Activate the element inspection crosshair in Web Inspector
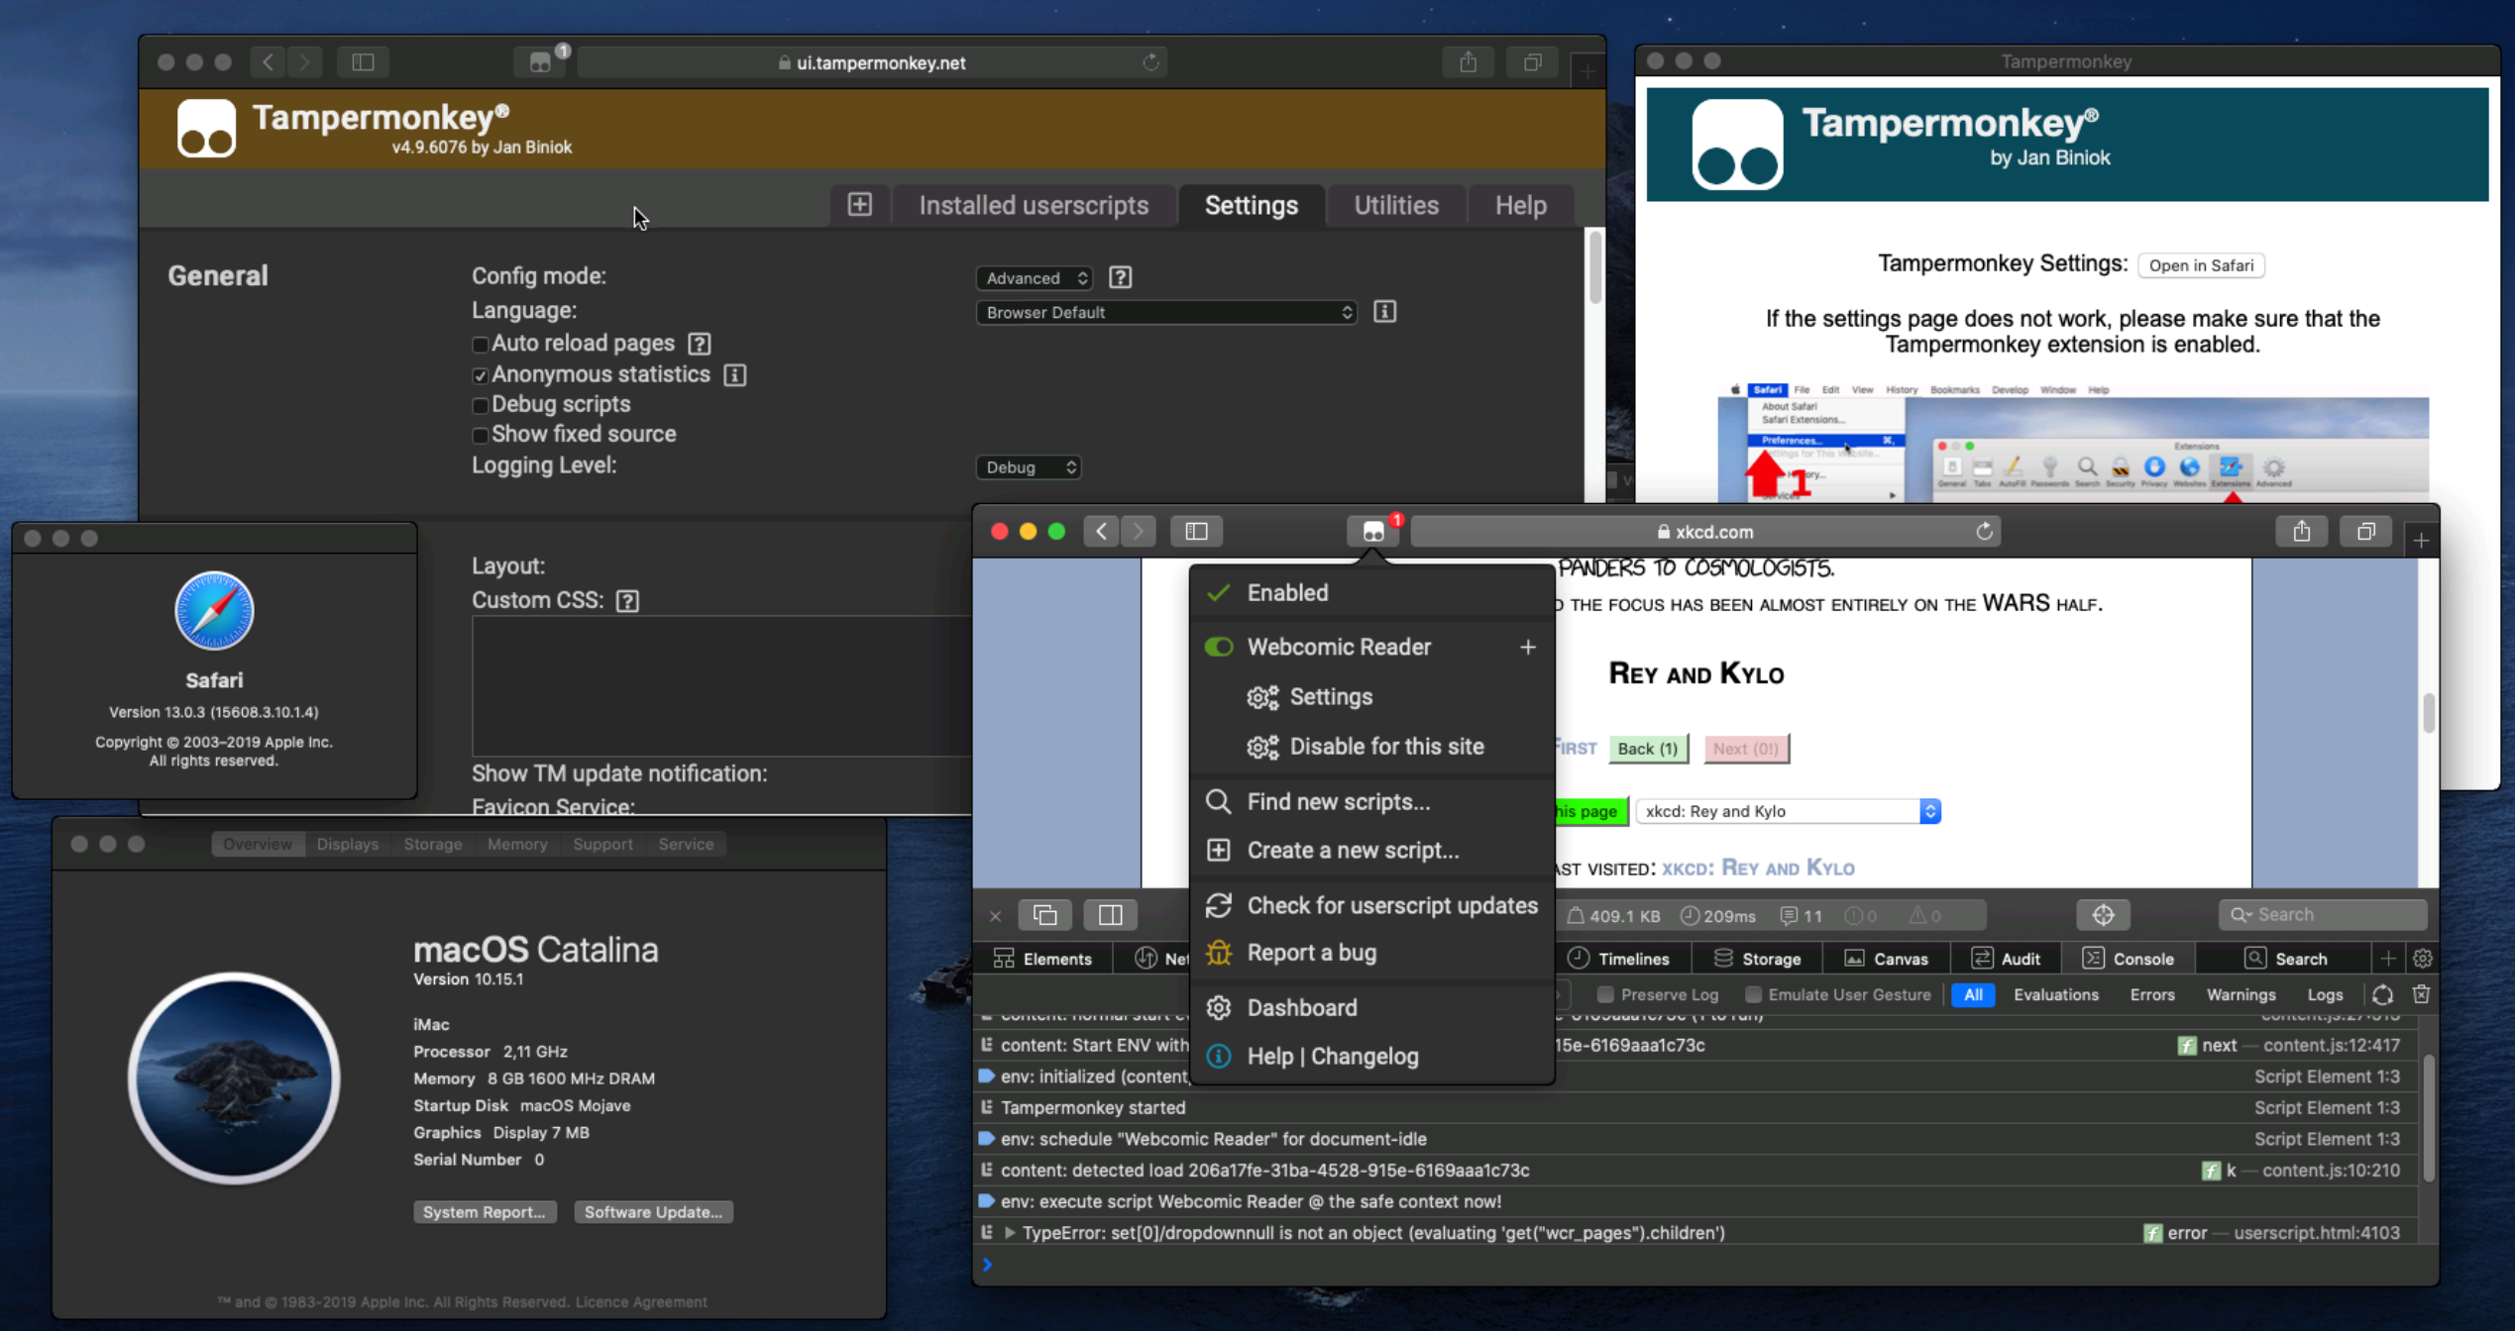 point(2104,915)
